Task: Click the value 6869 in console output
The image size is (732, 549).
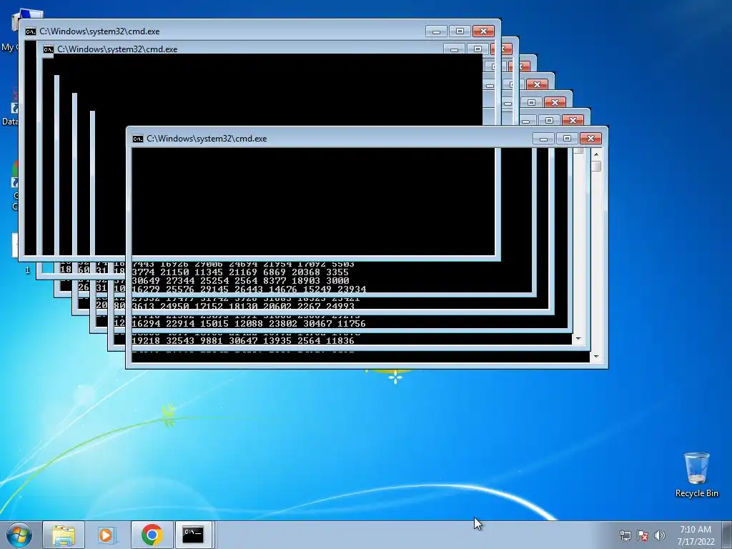Action: click(274, 272)
